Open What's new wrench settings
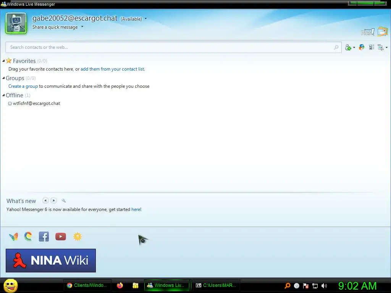Image resolution: width=391 pixels, height=293 pixels. point(64,201)
